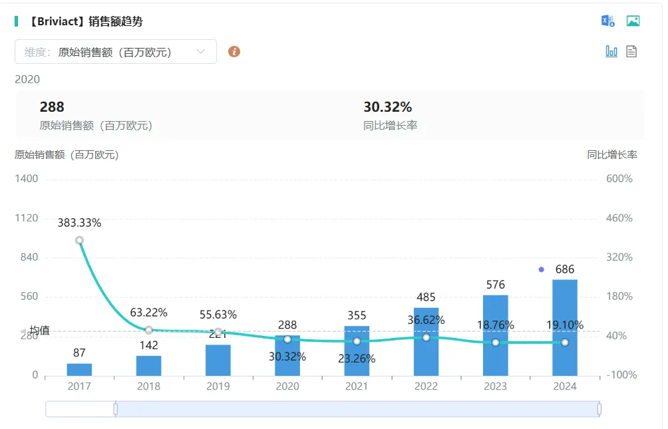The width and height of the screenshot is (668, 429).
Task: Select the 2017 bar showing 87
Action: pyautogui.click(x=79, y=369)
